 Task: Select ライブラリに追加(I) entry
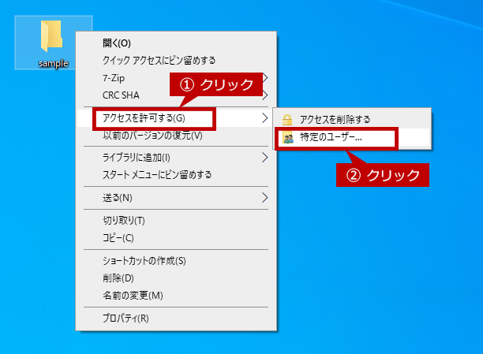(176, 158)
